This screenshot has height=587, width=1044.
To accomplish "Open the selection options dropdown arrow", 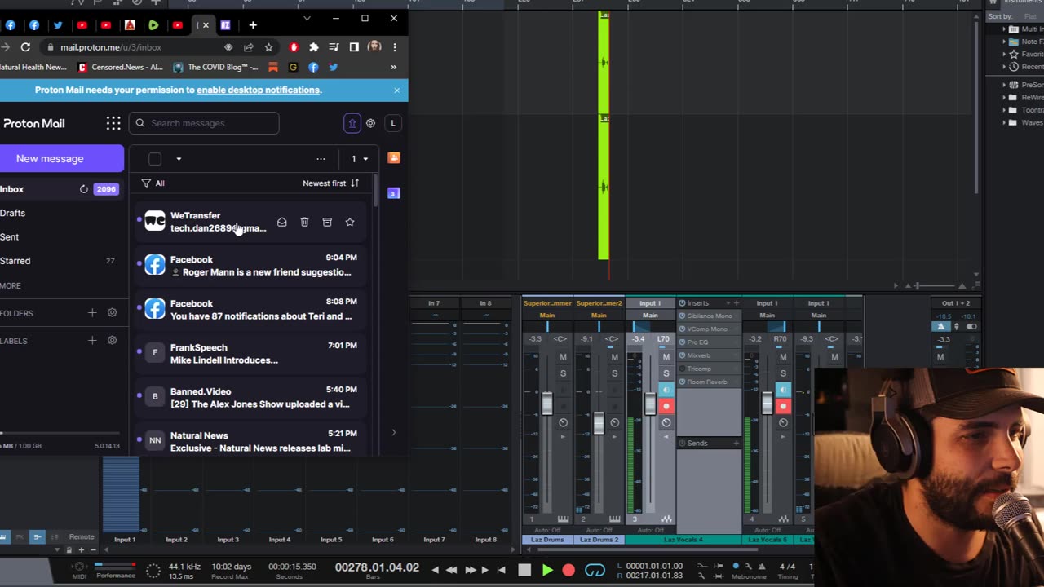I will click(x=179, y=159).
